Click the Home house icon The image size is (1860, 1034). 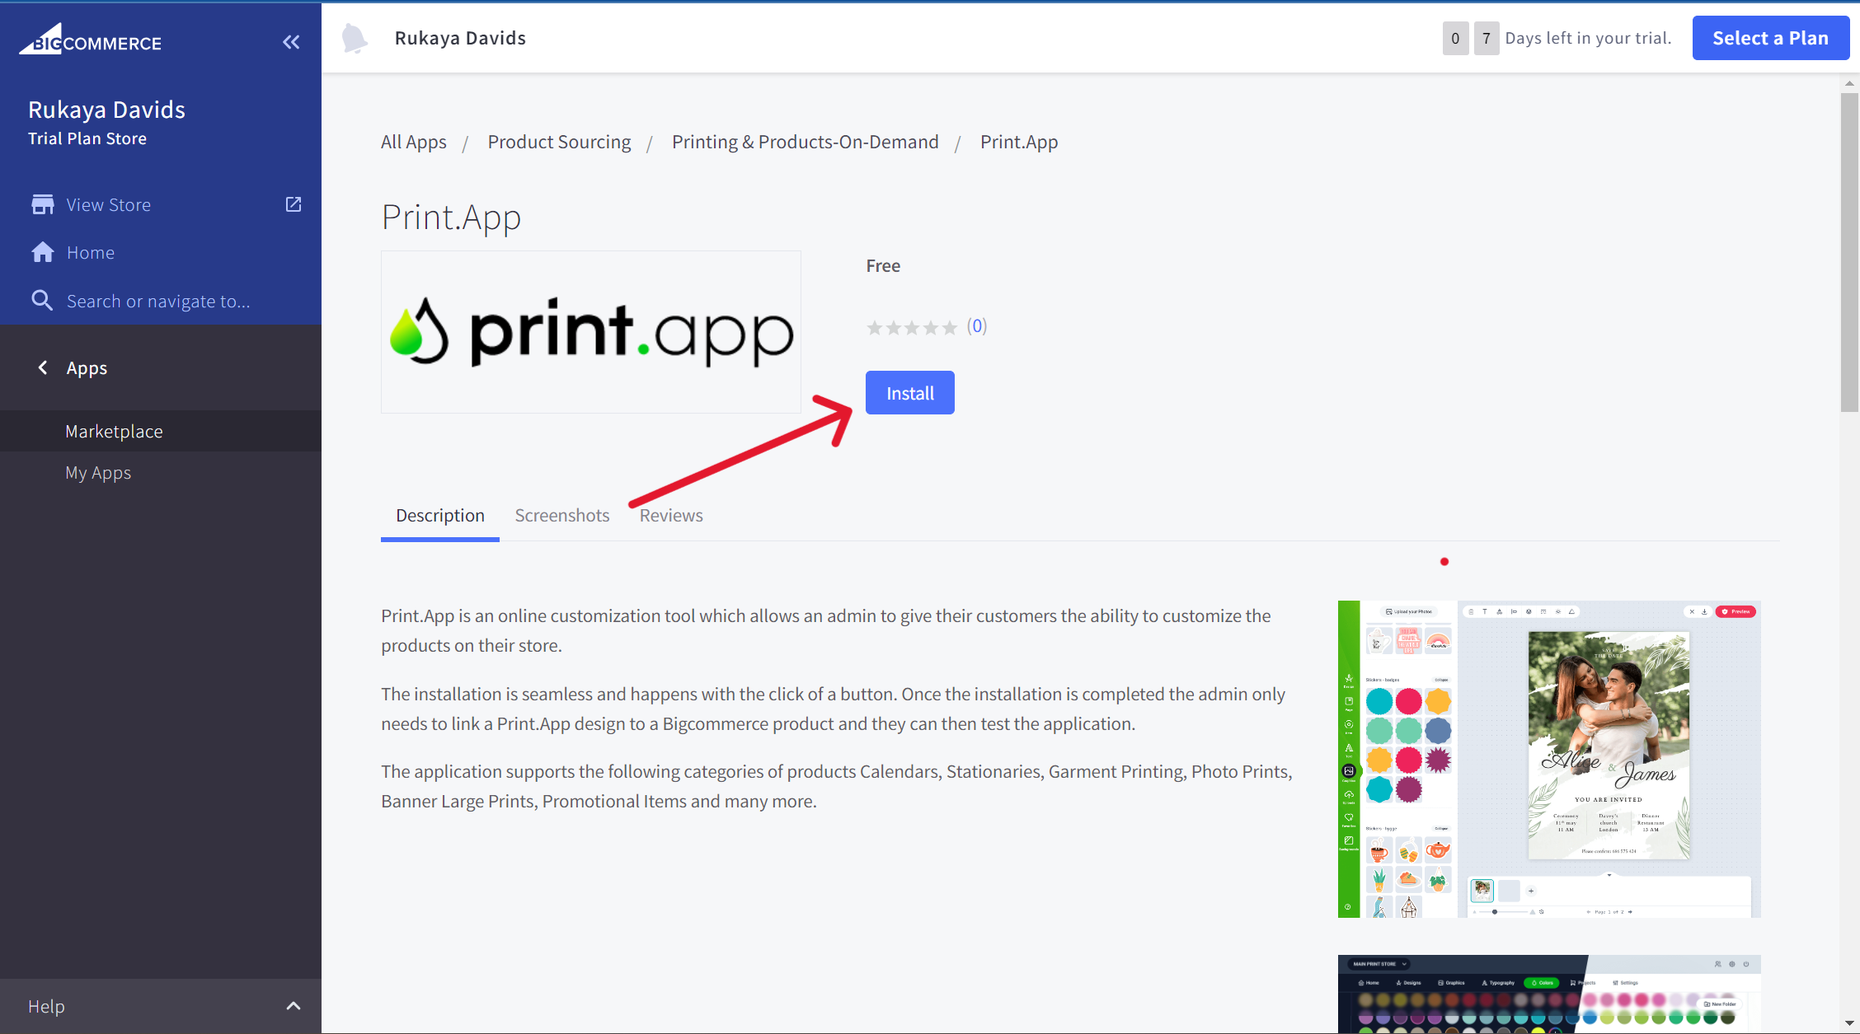coord(43,252)
